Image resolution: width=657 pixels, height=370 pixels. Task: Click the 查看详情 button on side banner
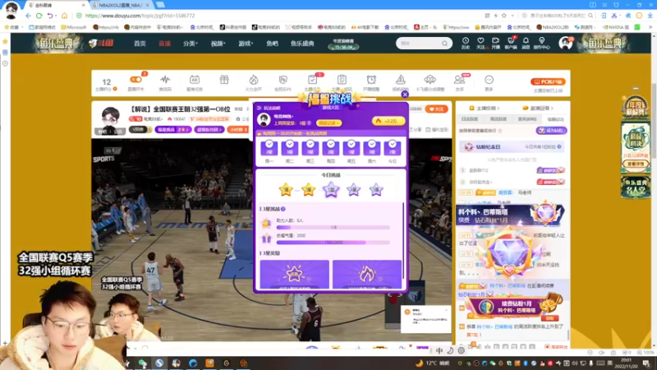(636, 164)
